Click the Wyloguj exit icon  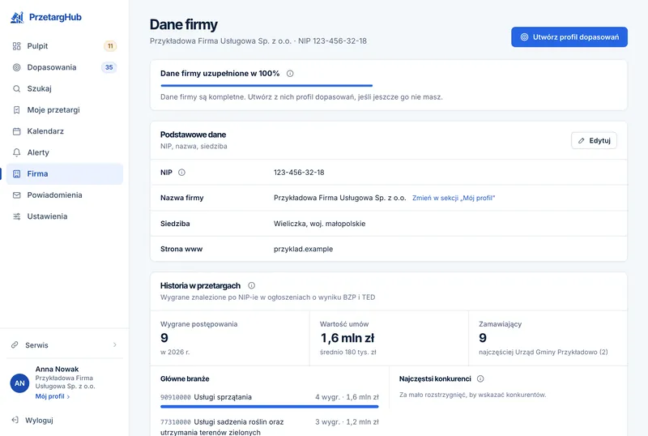tap(15, 420)
